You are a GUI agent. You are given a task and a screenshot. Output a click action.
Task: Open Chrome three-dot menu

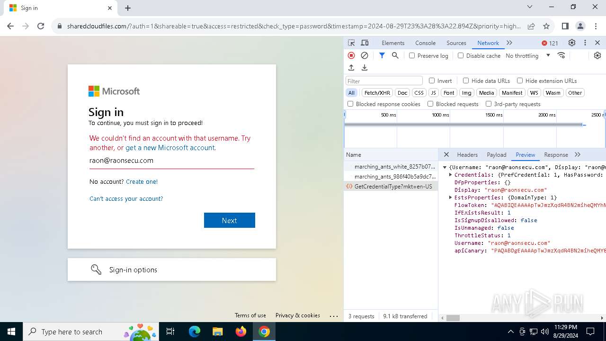[x=595, y=26]
